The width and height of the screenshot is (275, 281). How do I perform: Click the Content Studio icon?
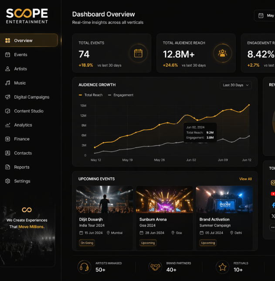[7, 111]
